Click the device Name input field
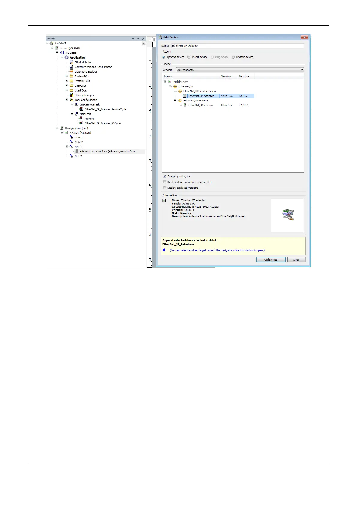This screenshot has height=505, width=357. (x=238, y=46)
